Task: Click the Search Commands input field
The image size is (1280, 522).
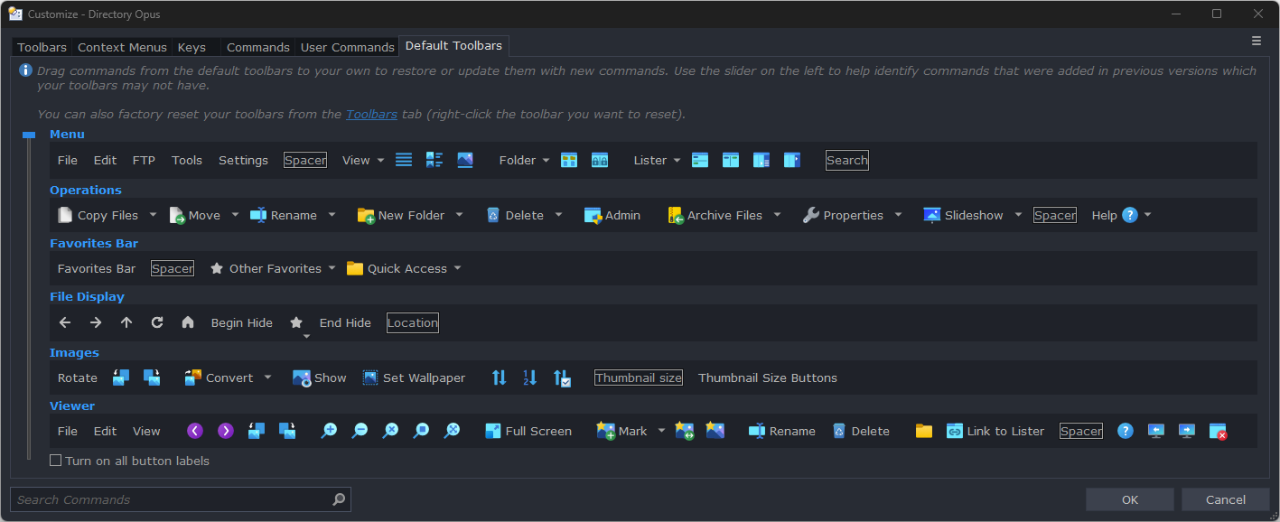Action: click(172, 499)
